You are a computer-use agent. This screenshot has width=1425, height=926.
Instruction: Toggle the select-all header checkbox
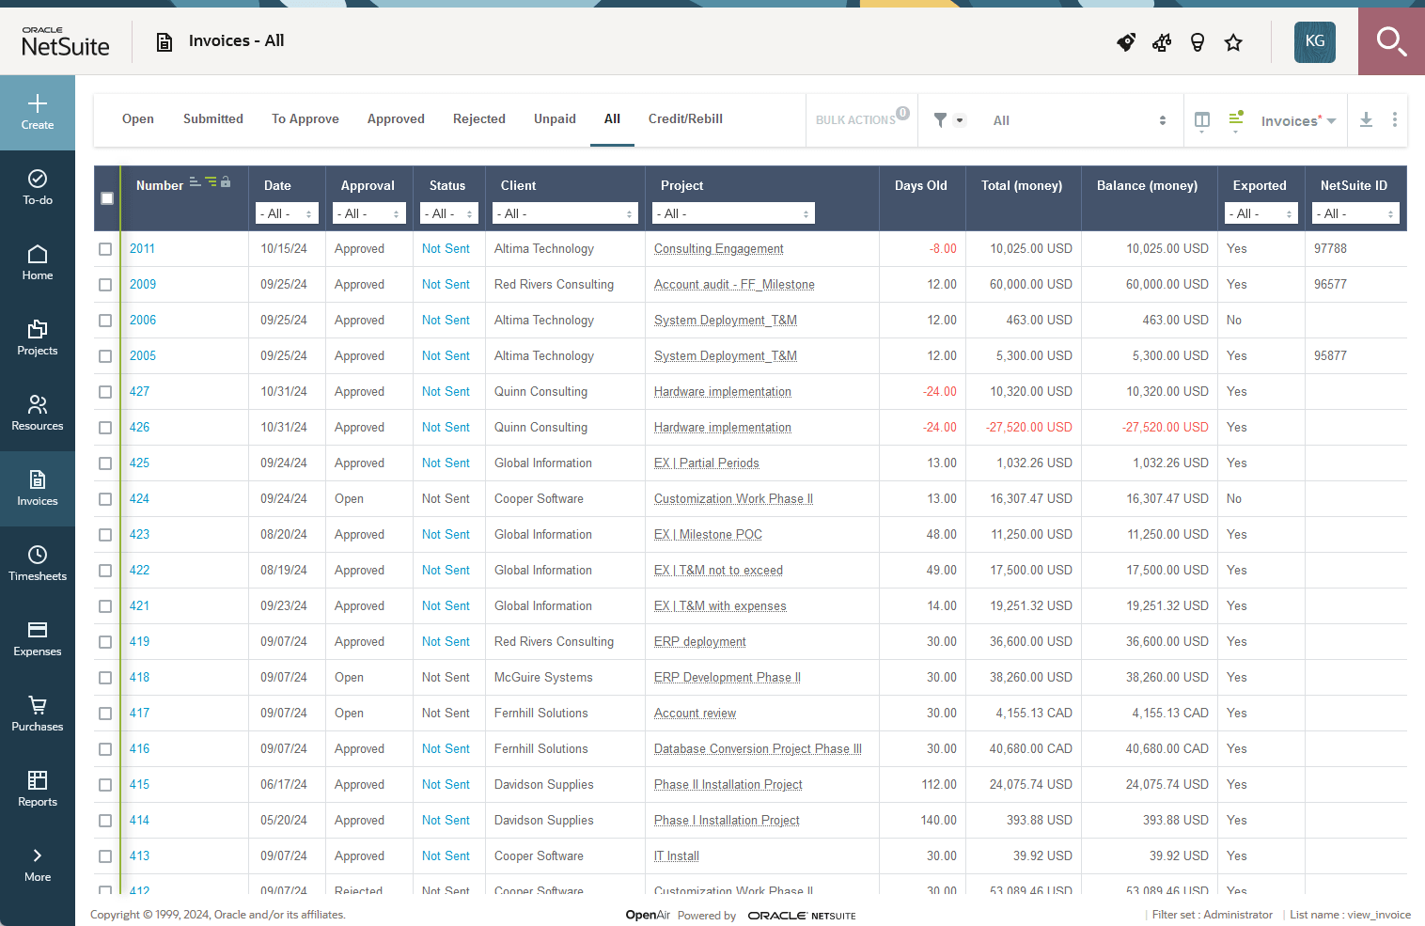pos(107,198)
